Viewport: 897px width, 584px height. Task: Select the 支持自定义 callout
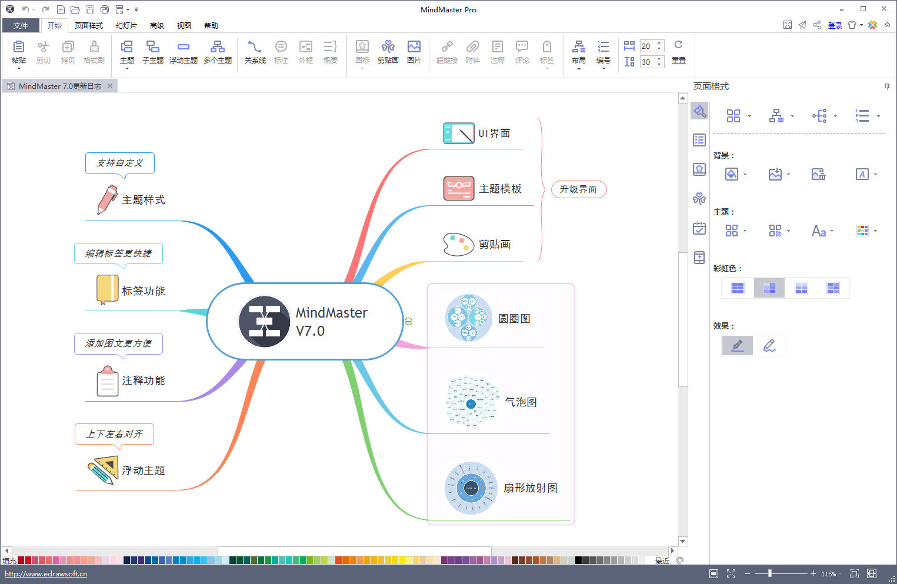click(120, 163)
